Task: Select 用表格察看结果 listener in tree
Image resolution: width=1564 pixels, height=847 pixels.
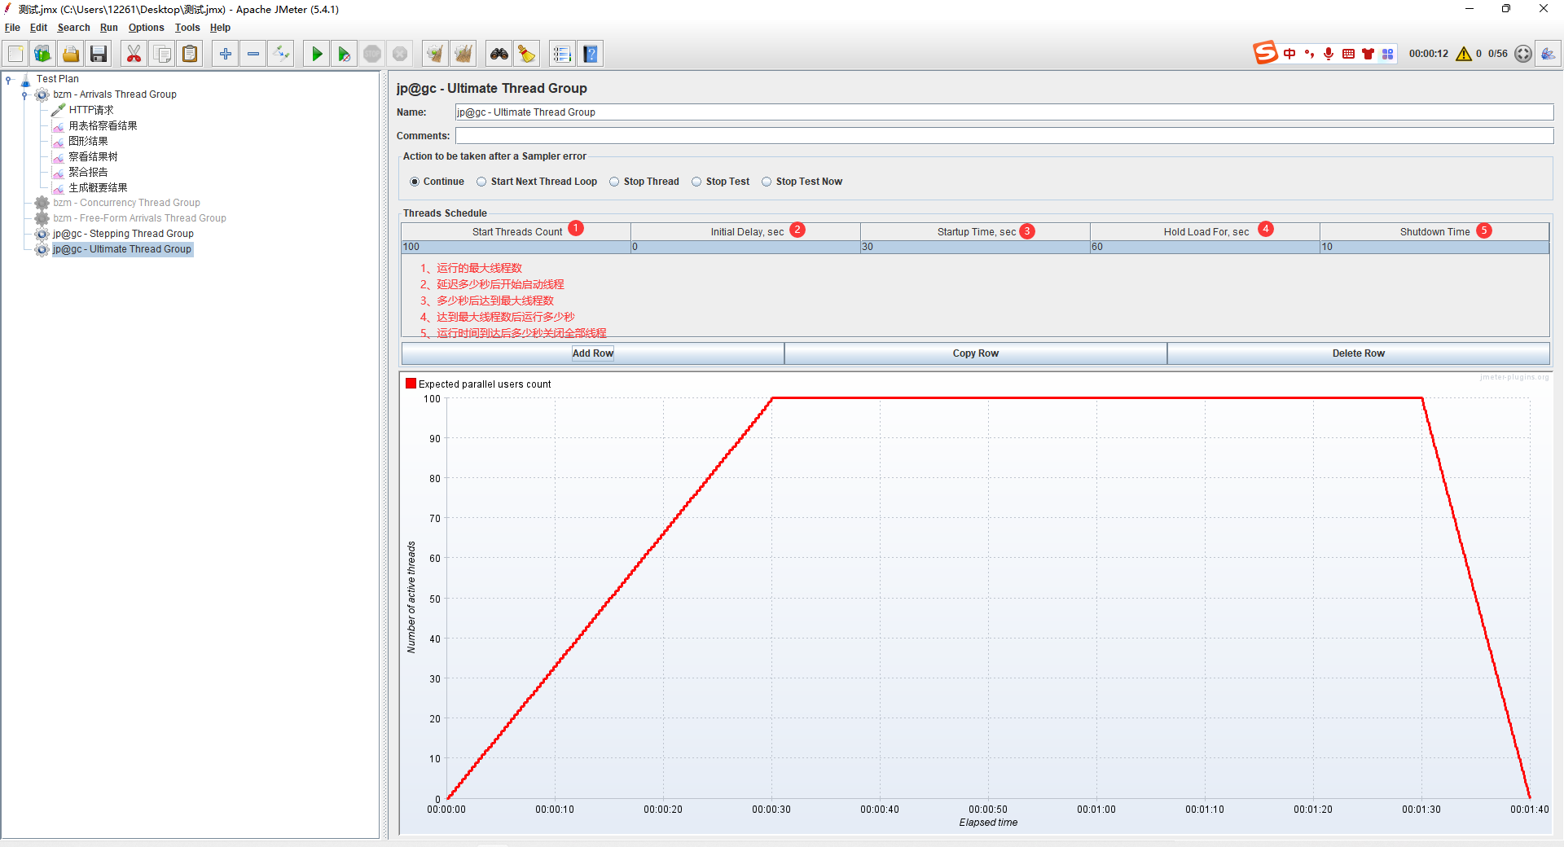Action: pyautogui.click(x=103, y=125)
